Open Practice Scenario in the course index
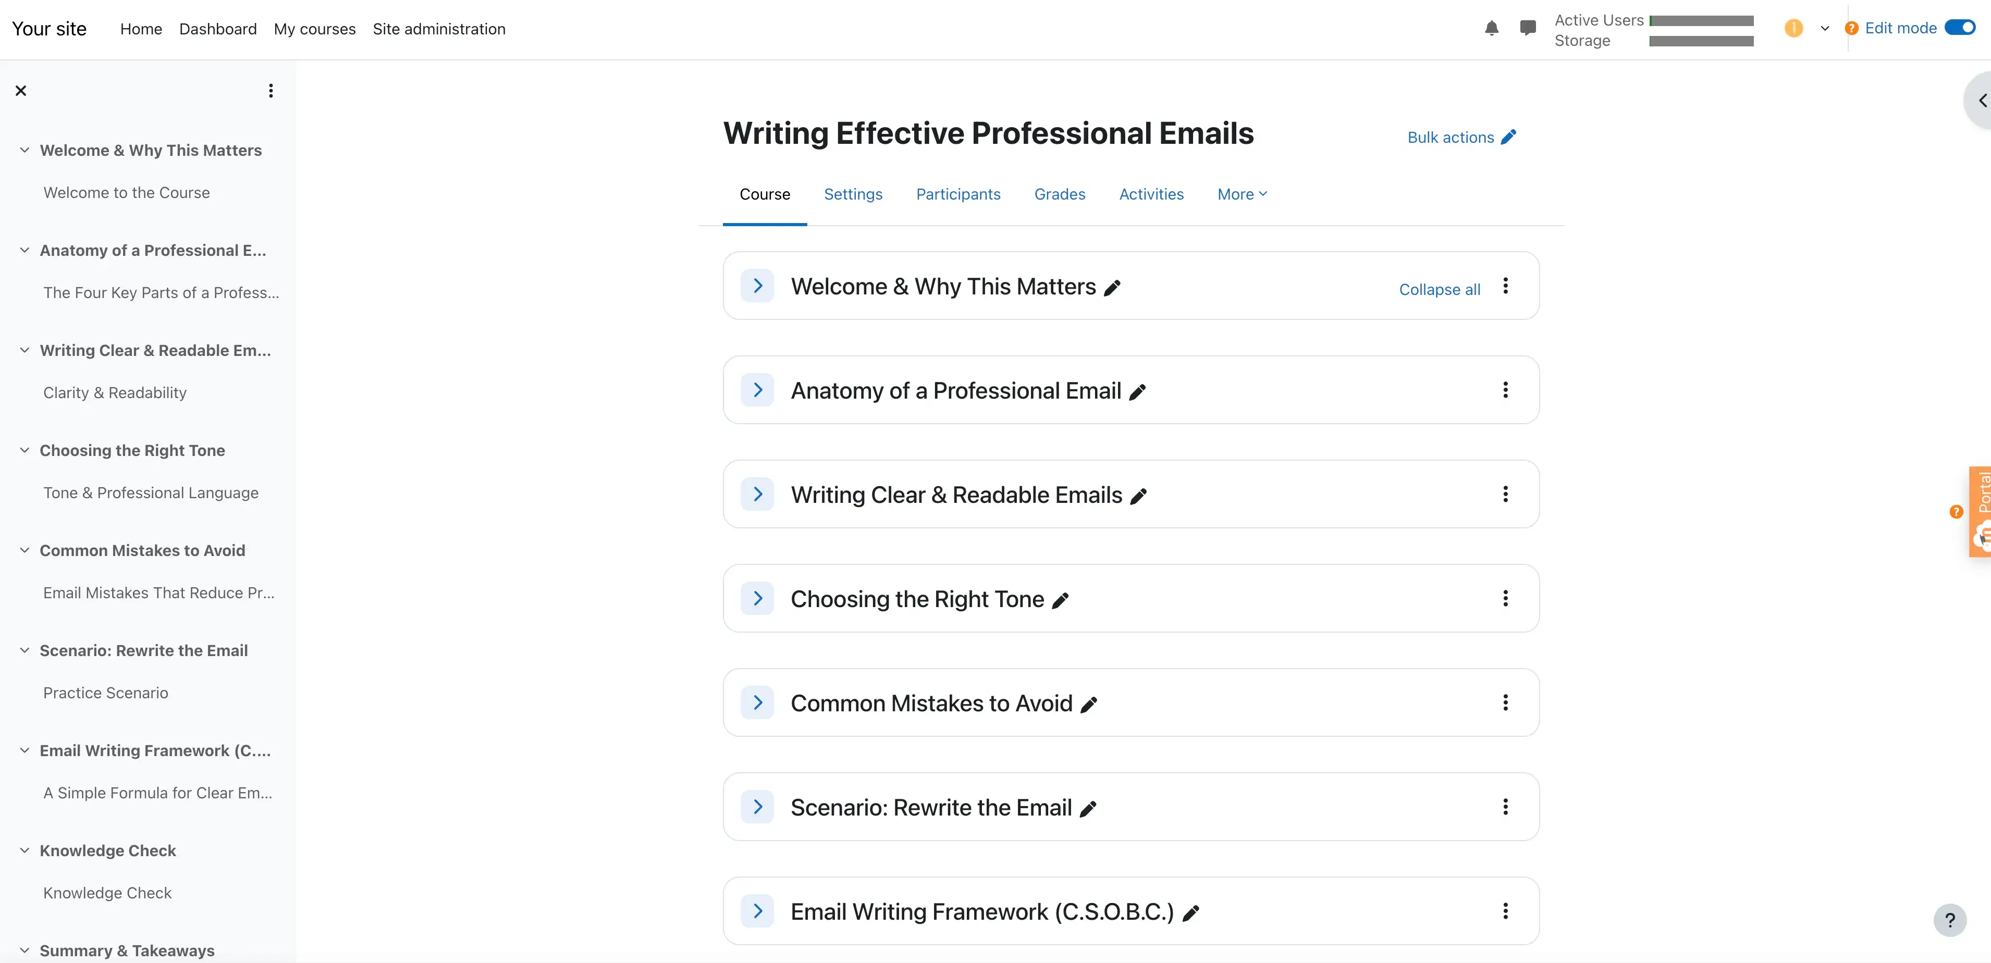The image size is (1991, 963). coord(106,693)
